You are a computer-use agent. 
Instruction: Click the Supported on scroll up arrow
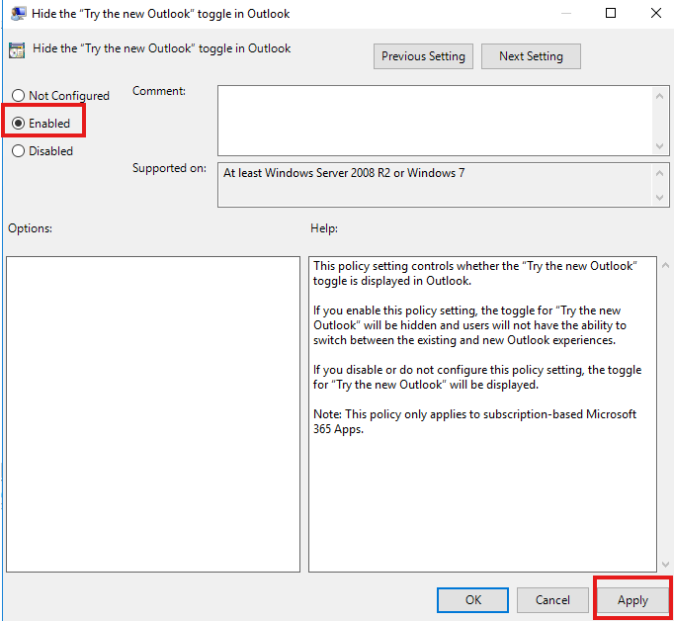[659, 173]
